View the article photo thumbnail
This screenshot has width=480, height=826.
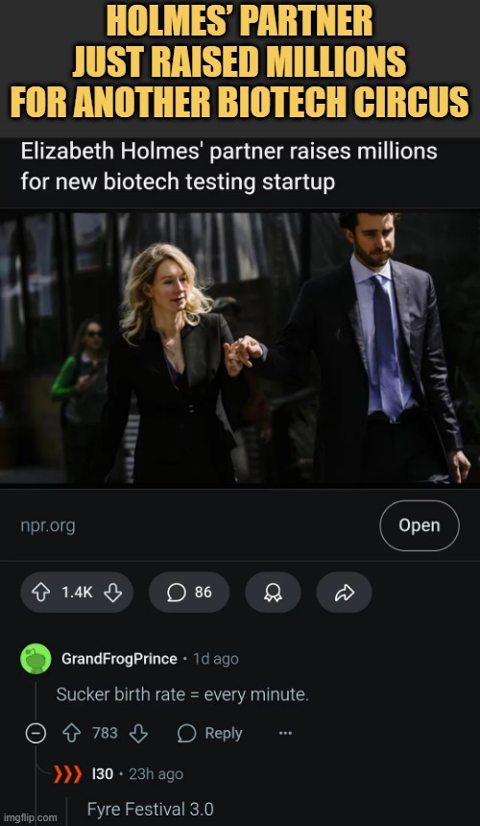coord(240,349)
